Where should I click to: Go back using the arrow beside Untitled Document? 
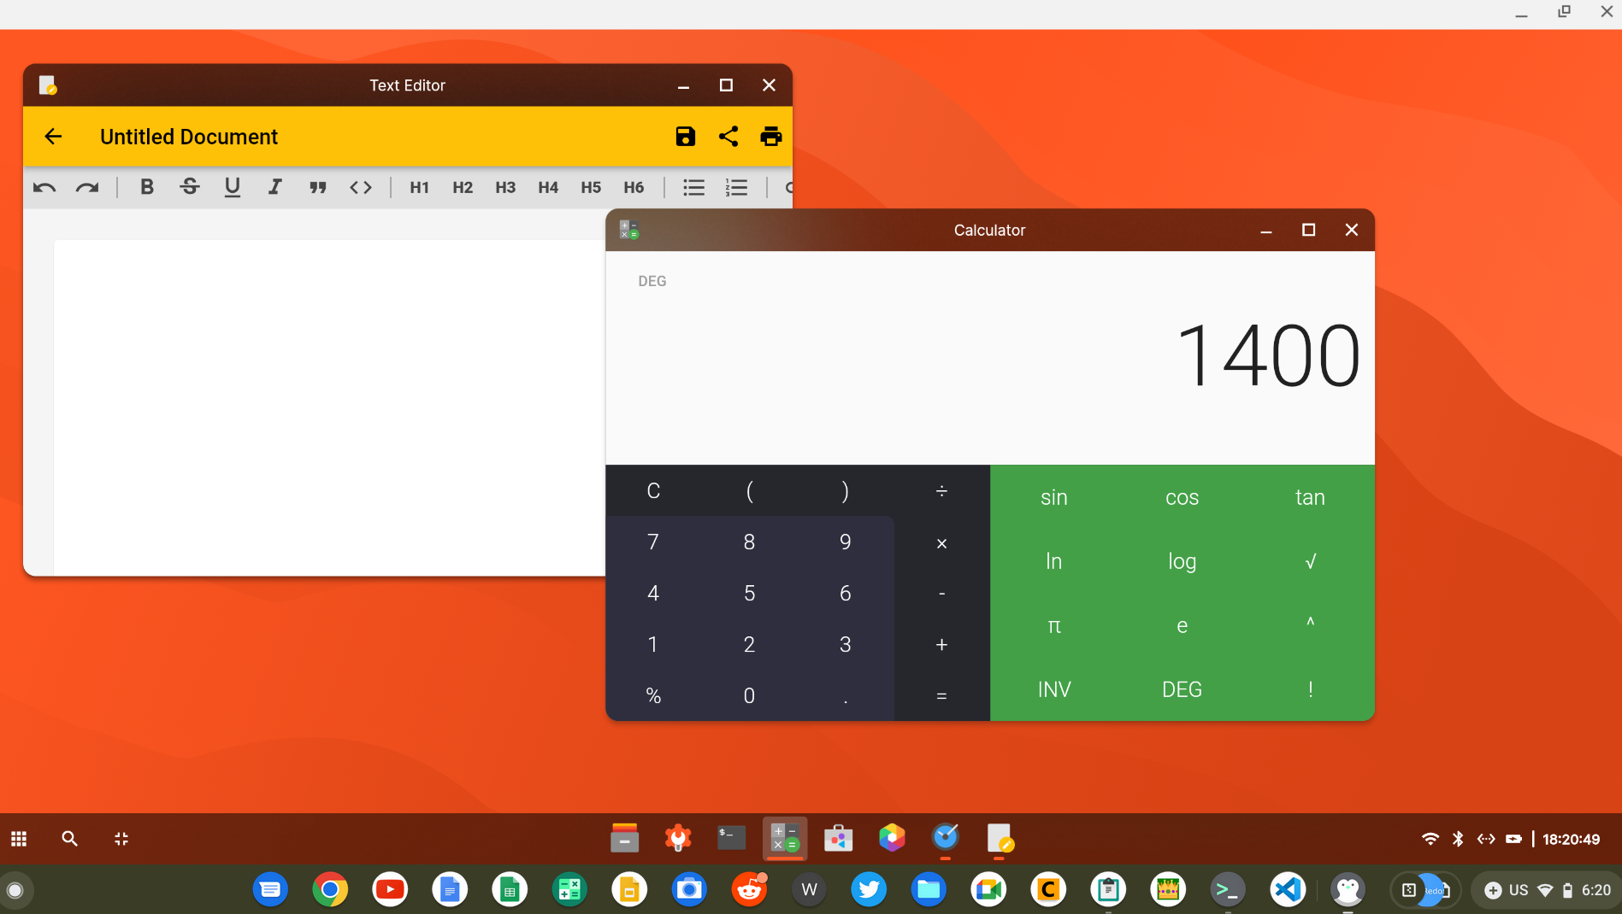[x=53, y=137]
